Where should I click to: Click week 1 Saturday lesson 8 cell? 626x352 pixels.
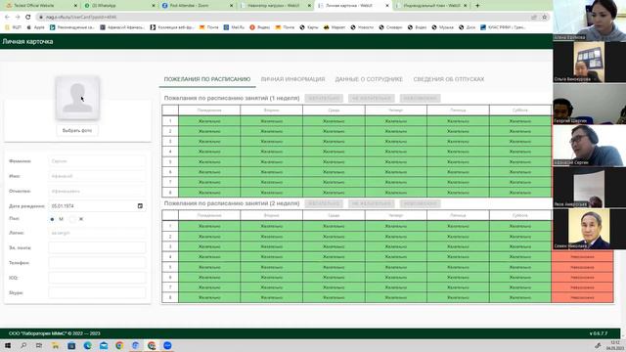tap(520, 193)
